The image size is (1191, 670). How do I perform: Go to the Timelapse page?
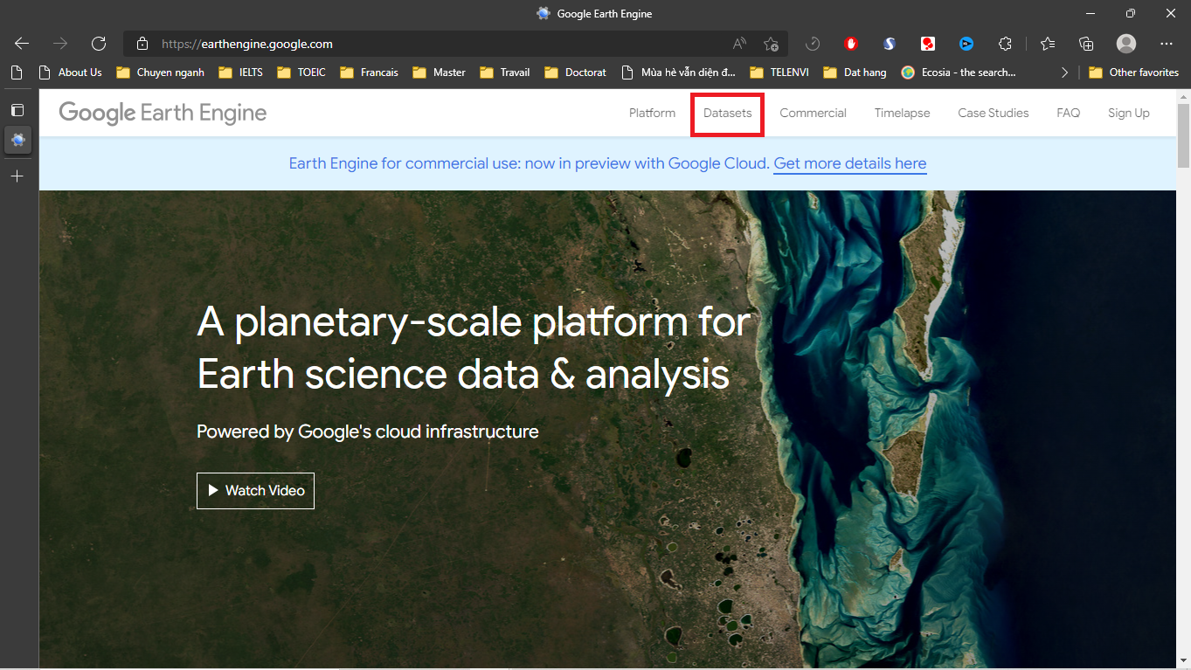click(x=902, y=113)
